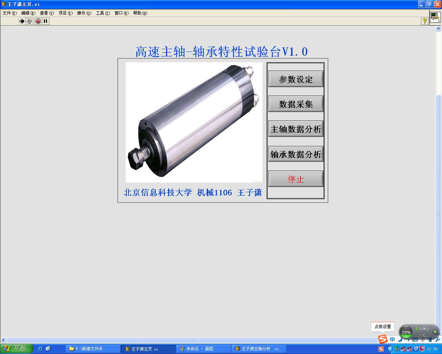
Task: Click the LabVIEW Run arrow icon
Action: (22, 21)
